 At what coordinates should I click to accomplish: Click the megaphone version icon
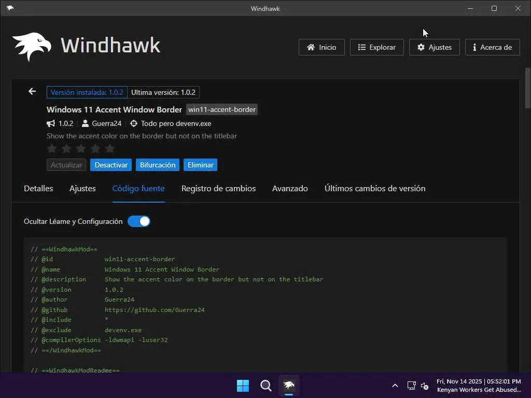[51, 123]
